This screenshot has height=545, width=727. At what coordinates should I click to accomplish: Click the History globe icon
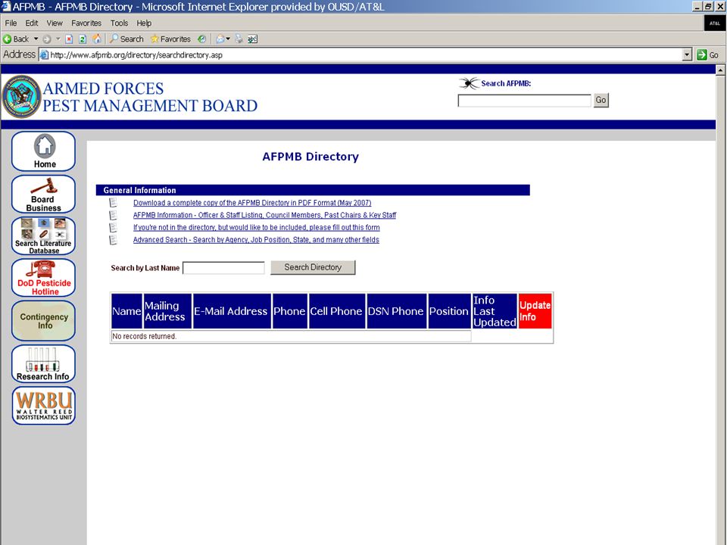click(201, 39)
